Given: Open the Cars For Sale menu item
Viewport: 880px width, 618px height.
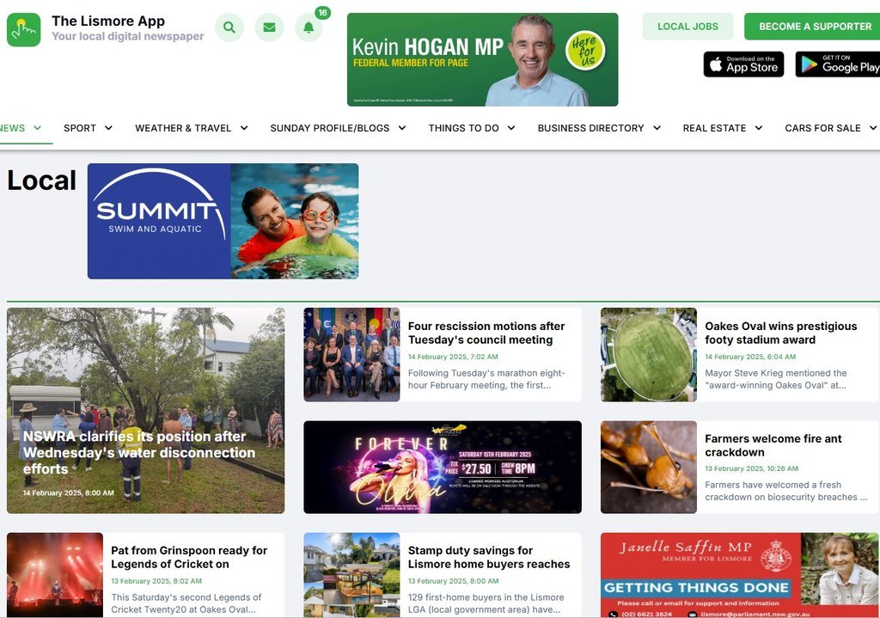Looking at the screenshot, I should tap(822, 128).
